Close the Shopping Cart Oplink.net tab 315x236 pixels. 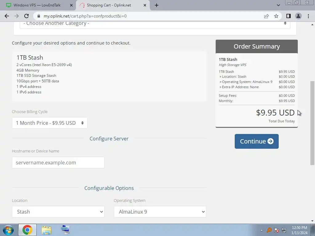(x=145, y=5)
